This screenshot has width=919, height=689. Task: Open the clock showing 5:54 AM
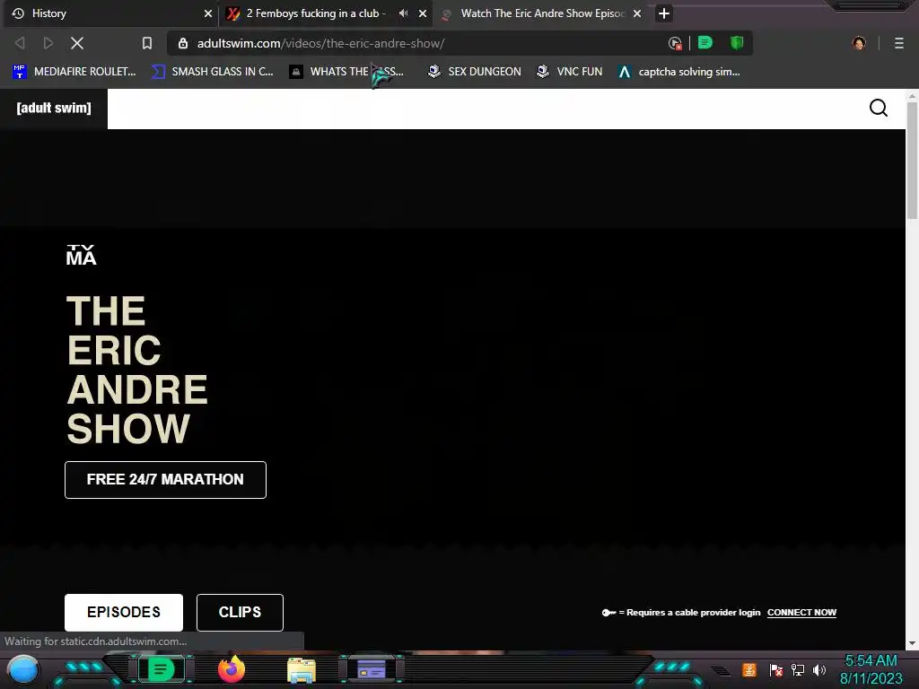[x=871, y=669]
